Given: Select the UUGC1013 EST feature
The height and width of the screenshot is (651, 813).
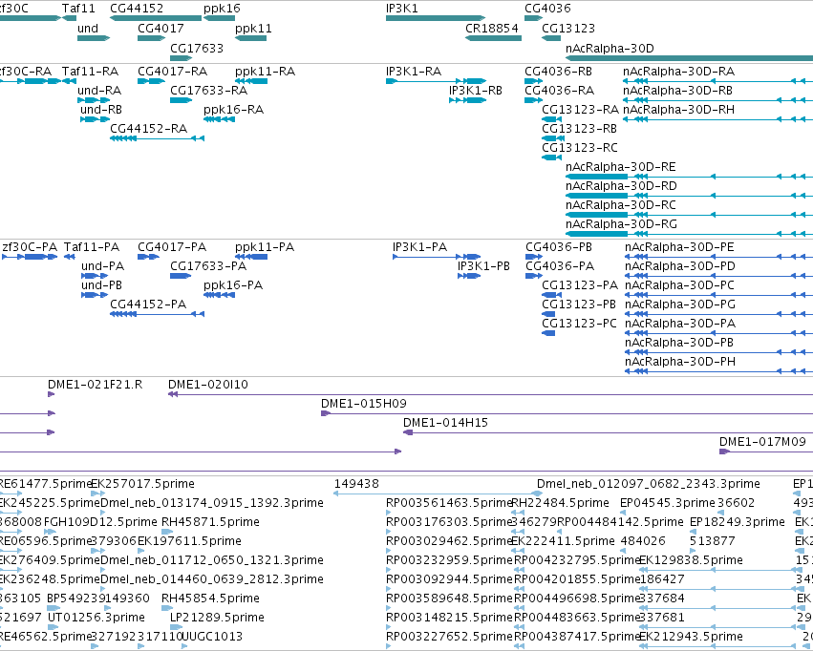Looking at the screenshot, I should (184, 646).
